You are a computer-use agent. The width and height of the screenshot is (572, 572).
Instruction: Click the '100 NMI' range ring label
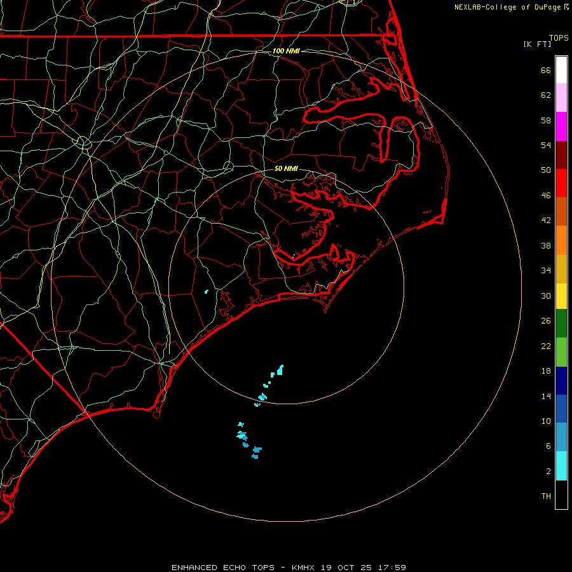click(x=286, y=51)
